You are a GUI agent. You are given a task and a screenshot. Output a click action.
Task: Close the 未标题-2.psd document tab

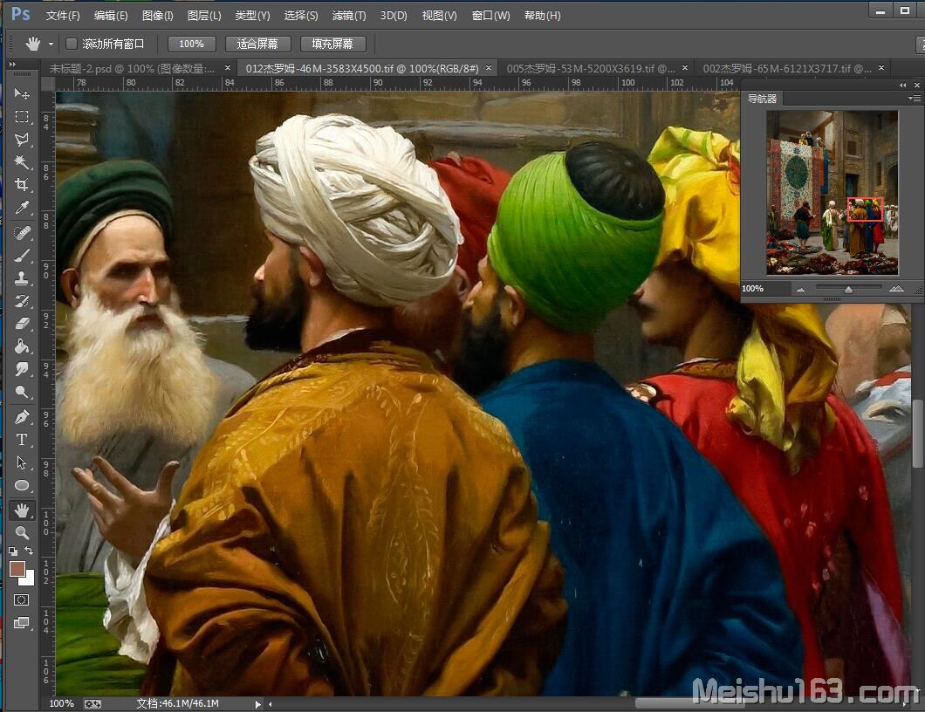pyautogui.click(x=228, y=68)
